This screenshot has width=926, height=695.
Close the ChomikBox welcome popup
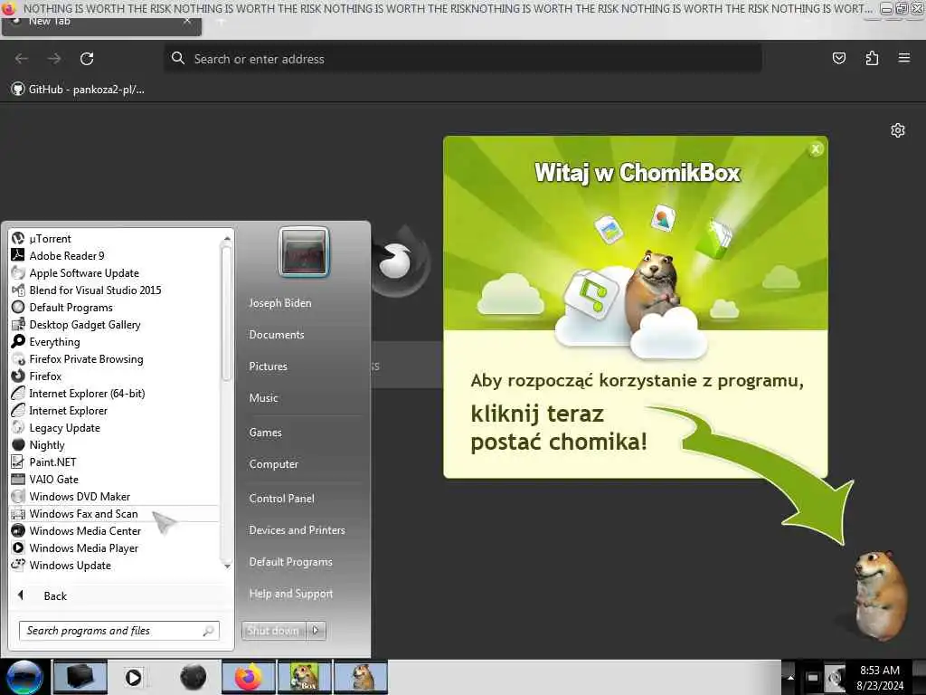816,149
